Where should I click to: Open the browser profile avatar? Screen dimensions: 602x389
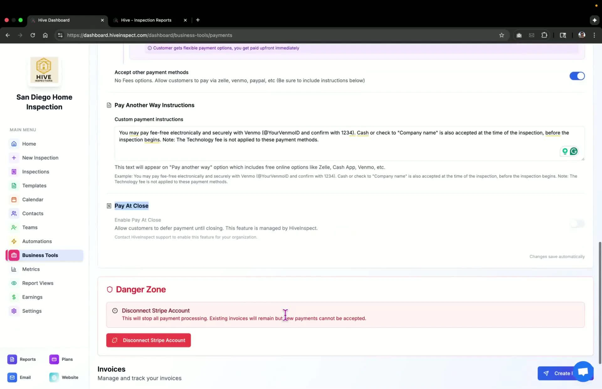pos(582,35)
